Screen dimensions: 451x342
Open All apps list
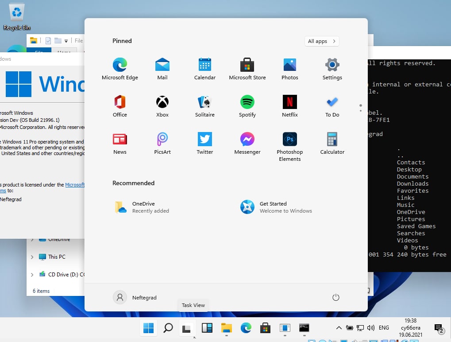[x=322, y=41]
